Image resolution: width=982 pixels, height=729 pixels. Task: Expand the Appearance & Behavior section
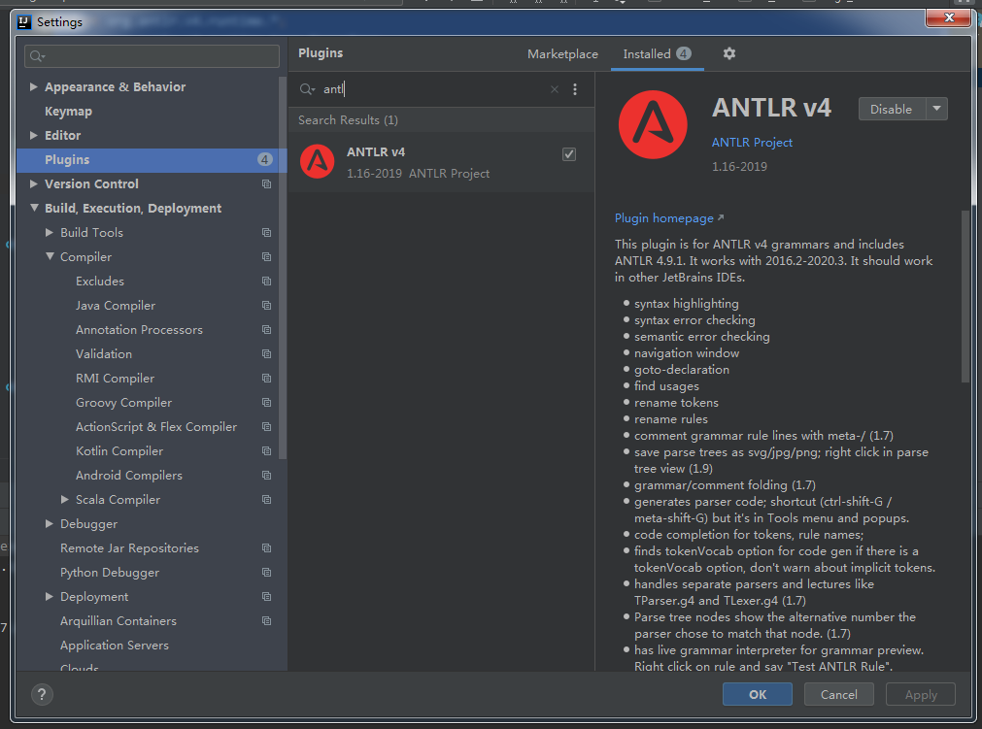pyautogui.click(x=34, y=86)
